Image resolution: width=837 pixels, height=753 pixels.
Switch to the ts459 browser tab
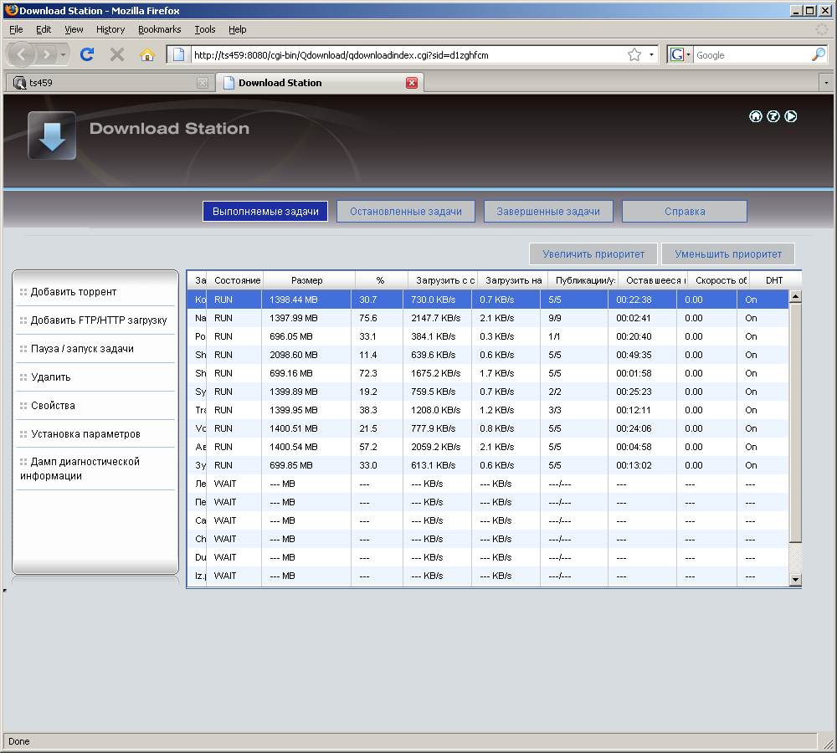pyautogui.click(x=110, y=83)
